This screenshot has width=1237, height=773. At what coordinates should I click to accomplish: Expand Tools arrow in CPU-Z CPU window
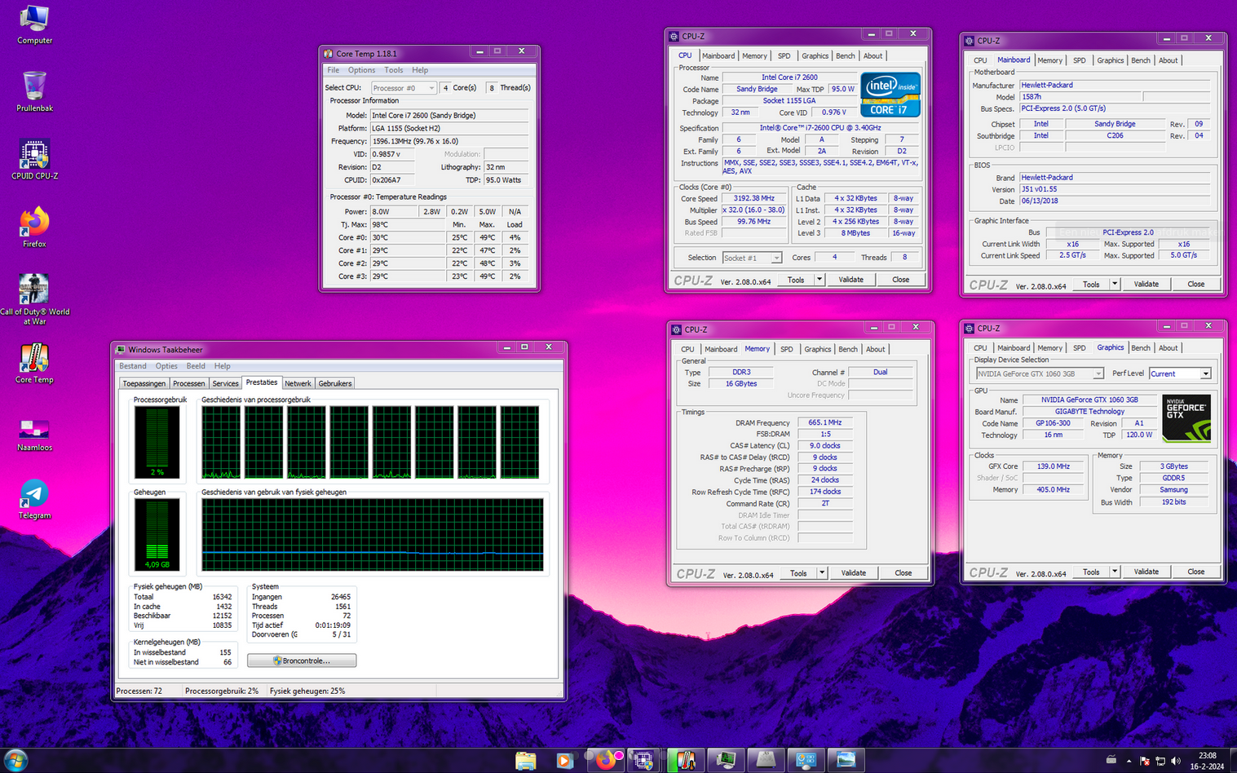[x=820, y=280]
